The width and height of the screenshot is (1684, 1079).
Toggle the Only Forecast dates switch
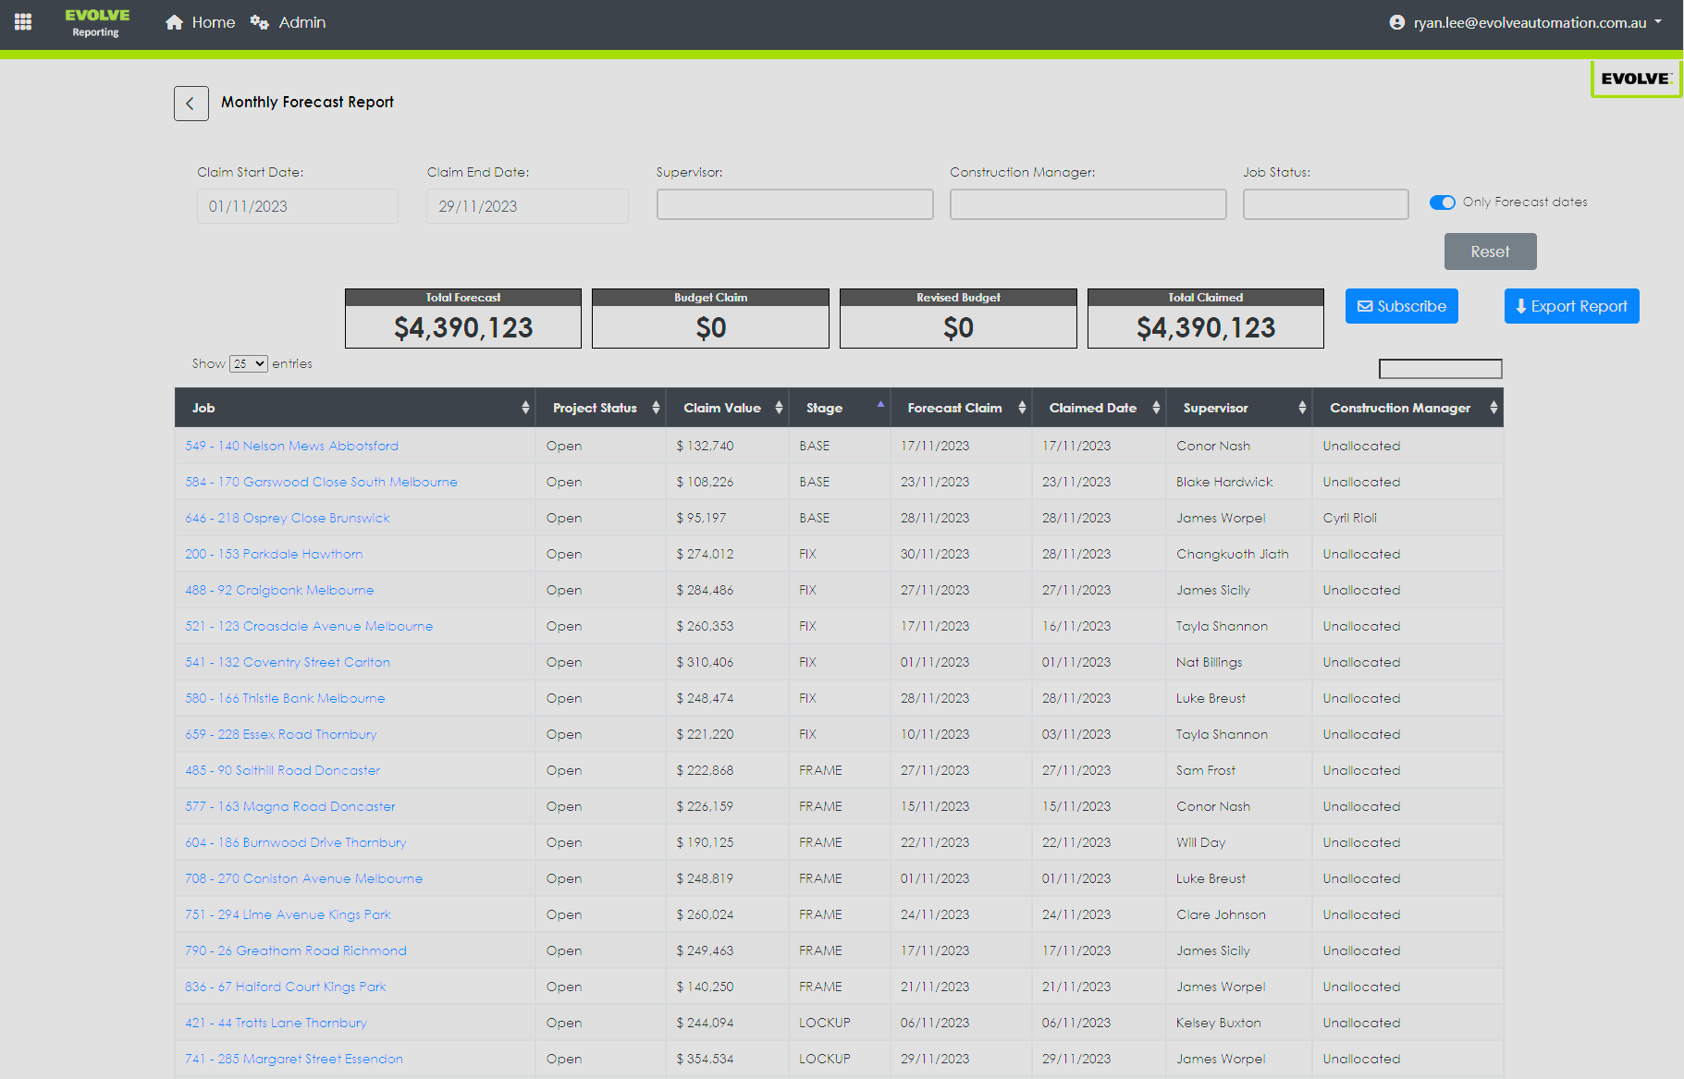pos(1442,202)
